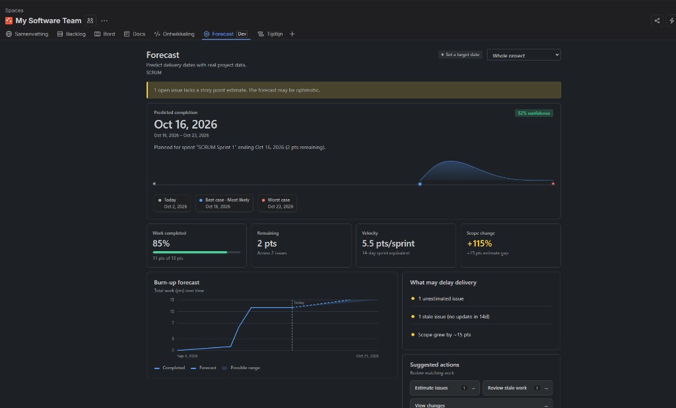Click the Spaces breadcrumb link

pos(15,11)
